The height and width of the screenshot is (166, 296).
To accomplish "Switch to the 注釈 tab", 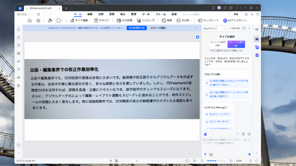I will pos(101,14).
